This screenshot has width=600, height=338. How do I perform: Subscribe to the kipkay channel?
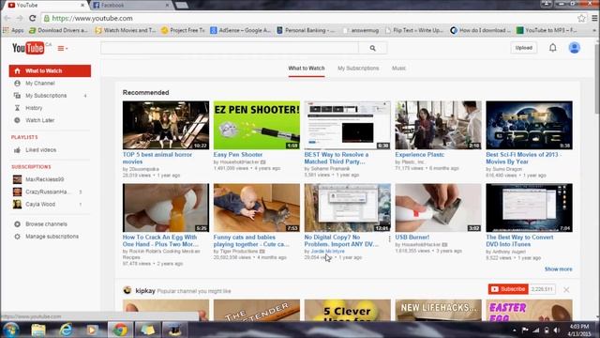pyautogui.click(x=508, y=289)
